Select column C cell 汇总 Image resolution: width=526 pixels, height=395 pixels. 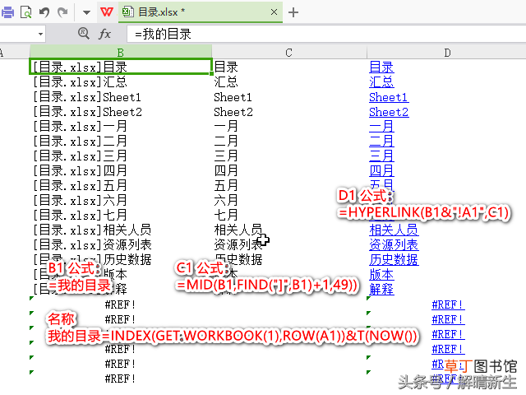(x=289, y=81)
